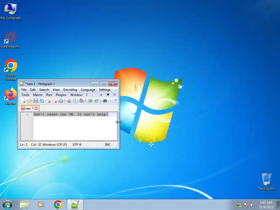Open the File menu
This screenshot has width=280, height=210.
[x=24, y=90]
